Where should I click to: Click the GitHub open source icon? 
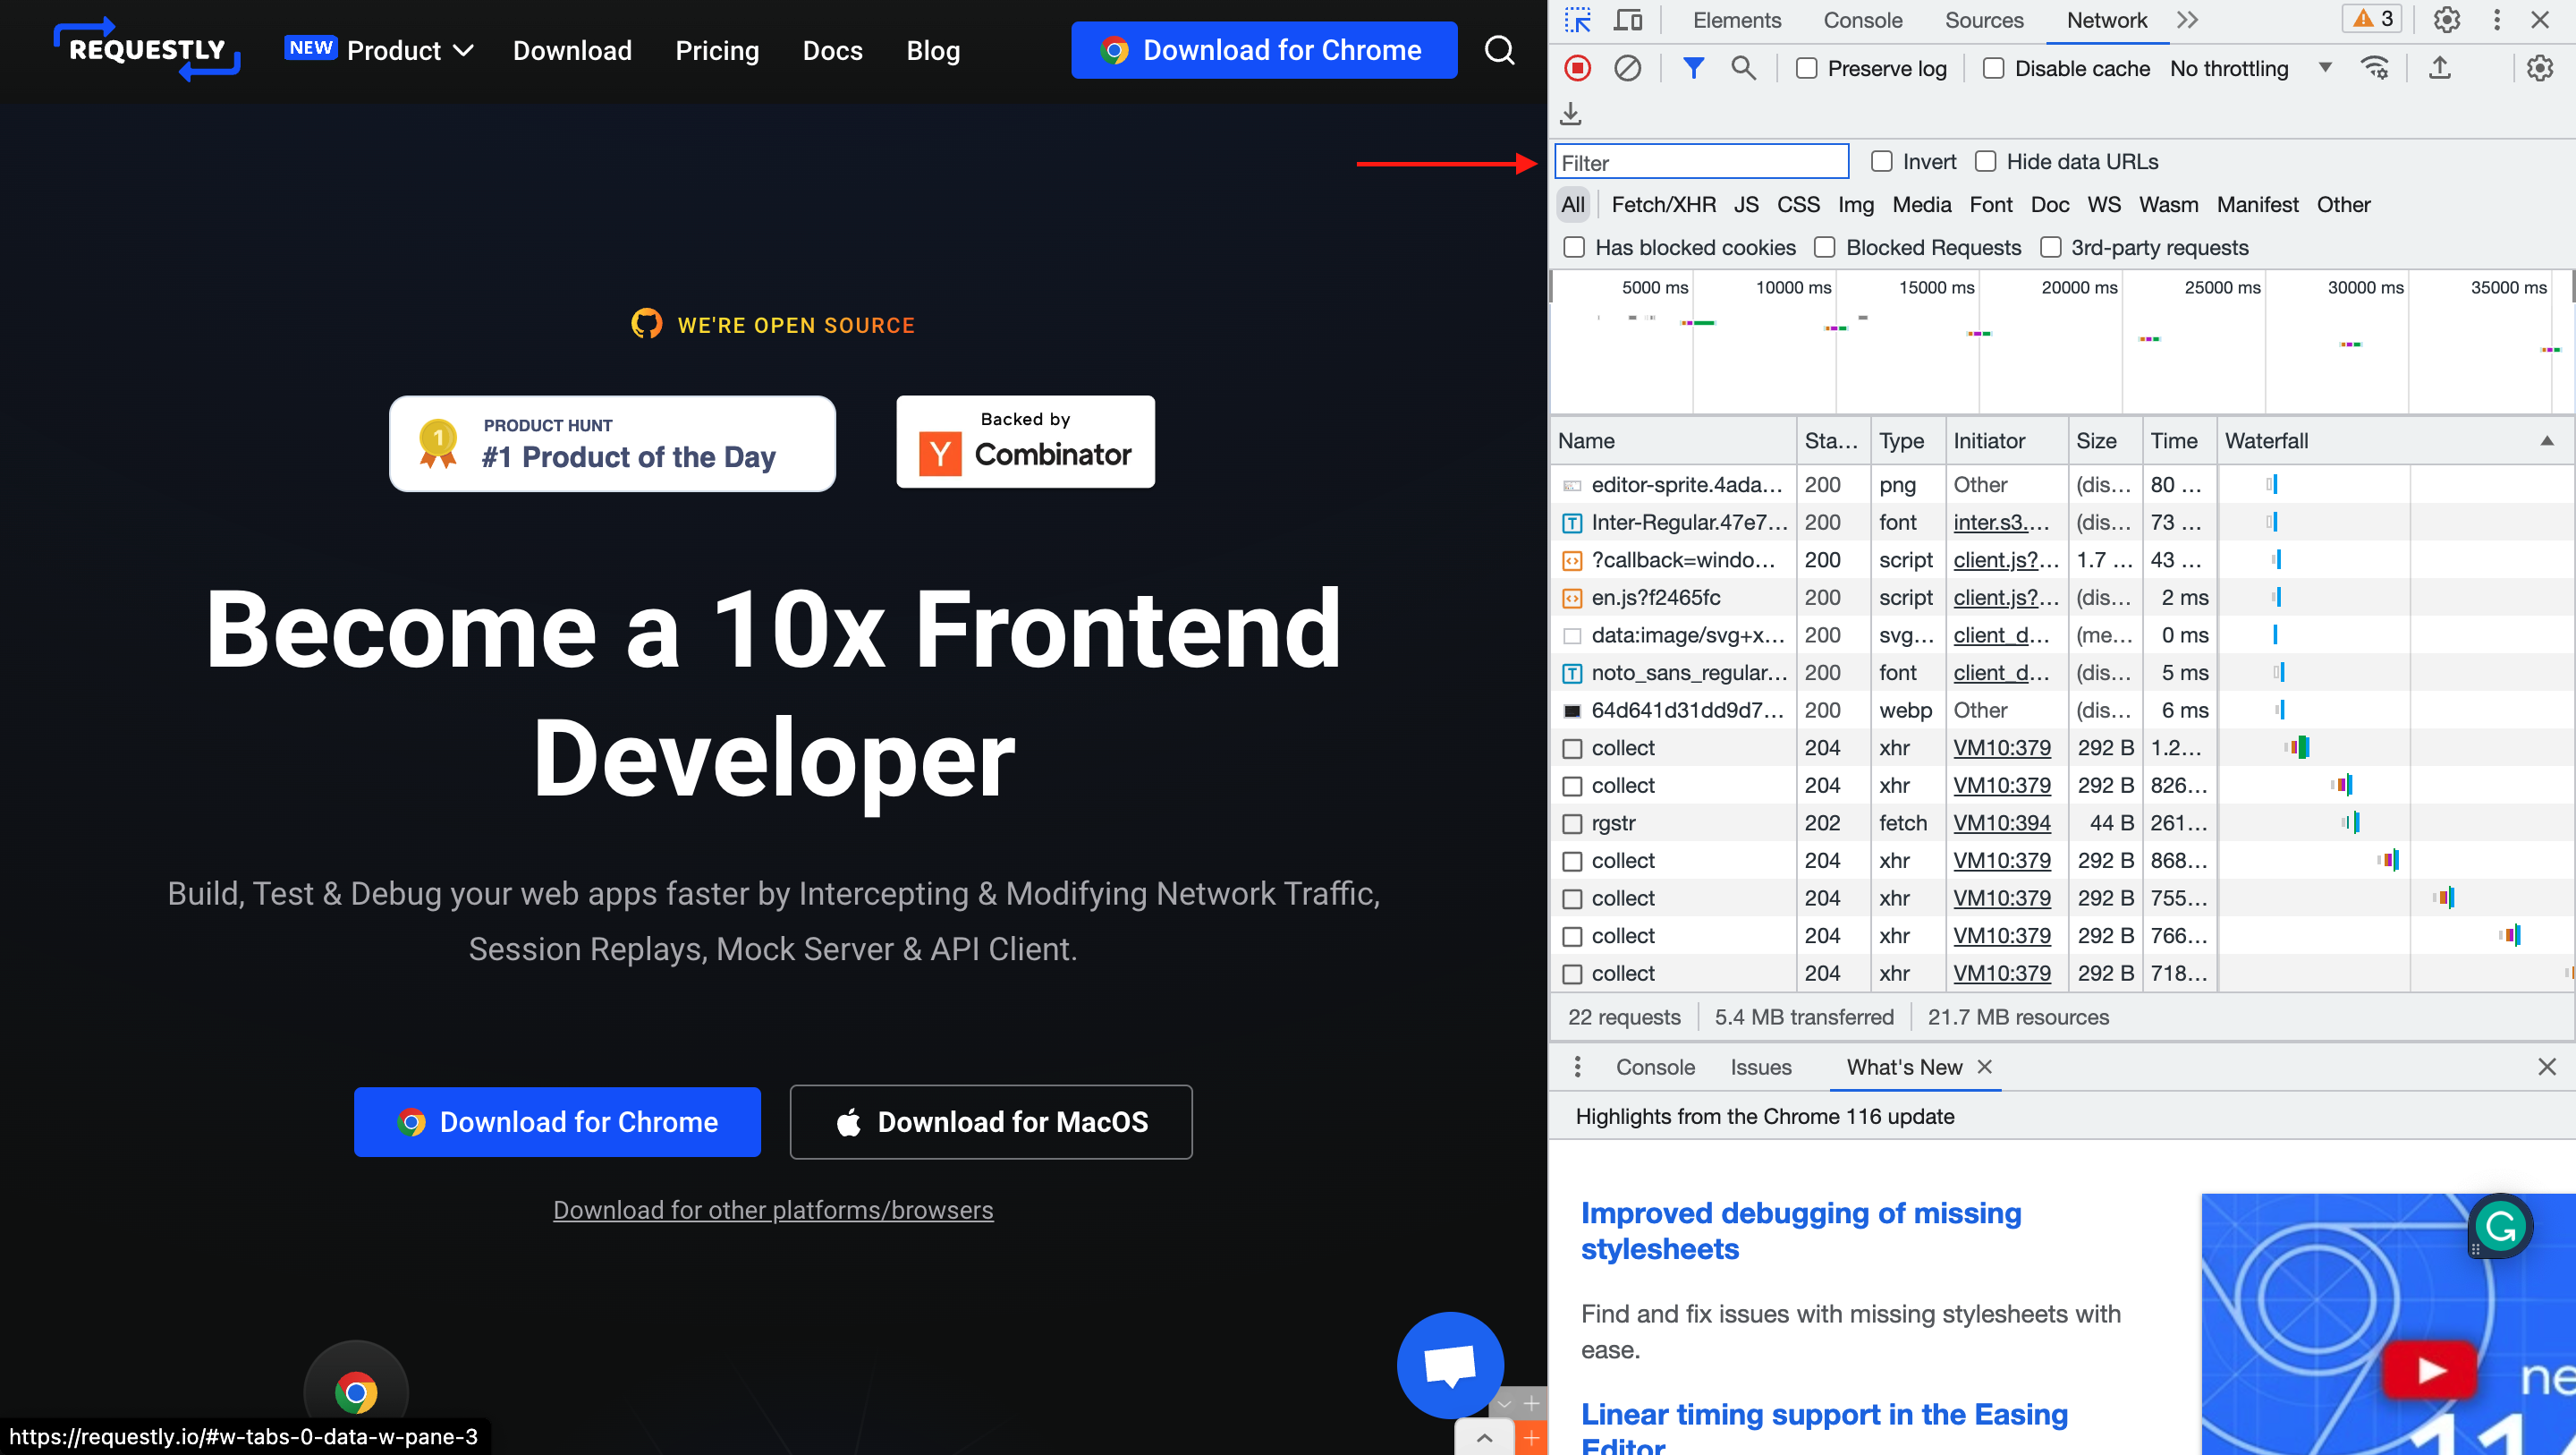point(647,324)
